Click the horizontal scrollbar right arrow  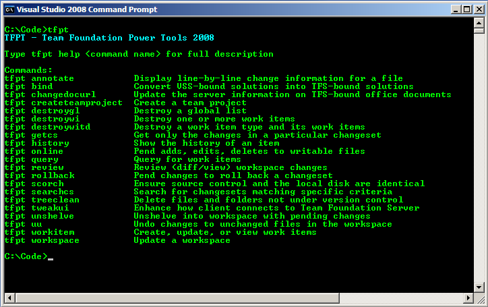(x=468, y=298)
